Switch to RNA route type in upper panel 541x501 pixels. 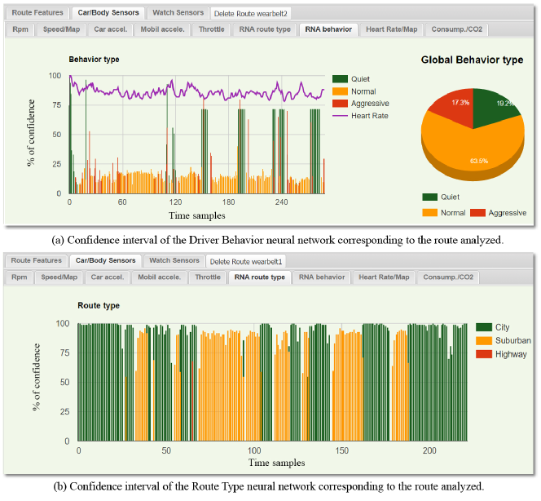pyautogui.click(x=265, y=29)
